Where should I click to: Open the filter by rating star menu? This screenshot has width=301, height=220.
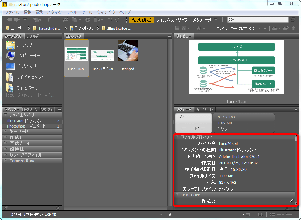[x=201, y=28]
